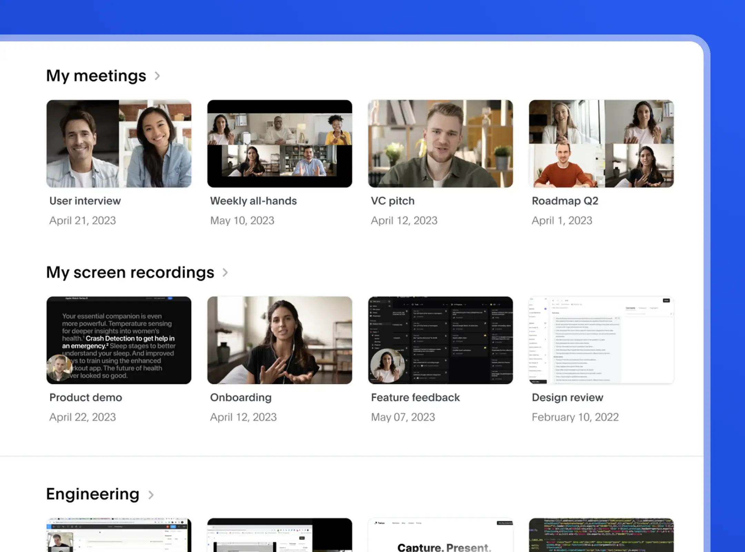Open the Roadmap Q2 meeting thumbnail
The image size is (745, 552).
pos(601,144)
